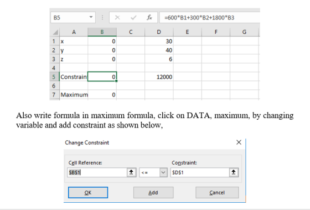The width and height of the screenshot is (310, 210).
Task: Select row 4 header
Action: (54, 68)
